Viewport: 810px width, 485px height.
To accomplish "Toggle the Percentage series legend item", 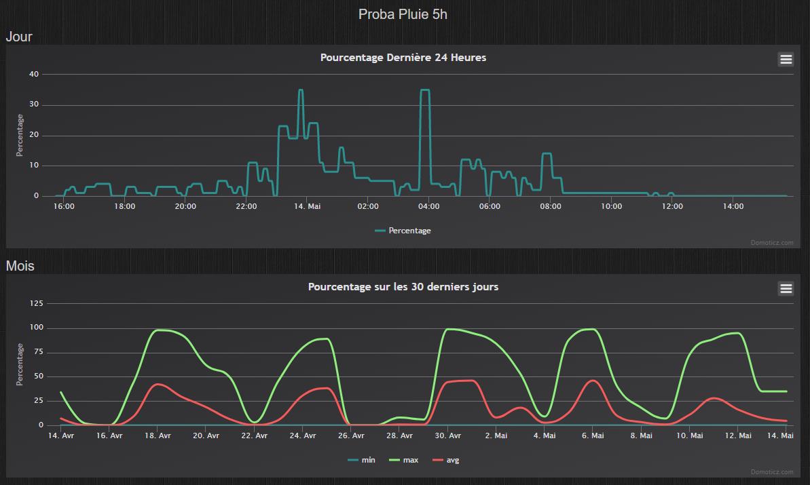I will pyautogui.click(x=403, y=231).
